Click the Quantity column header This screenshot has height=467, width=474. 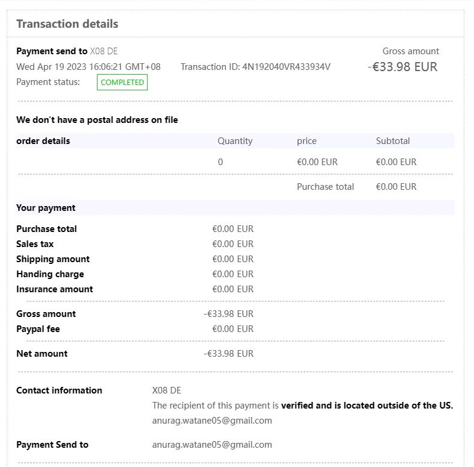tap(235, 141)
